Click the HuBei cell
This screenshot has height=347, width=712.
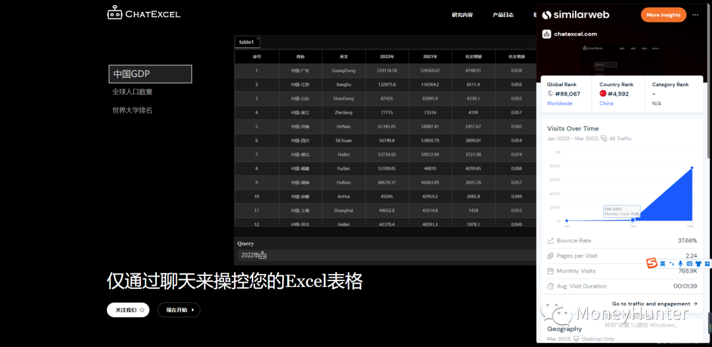pos(343,155)
